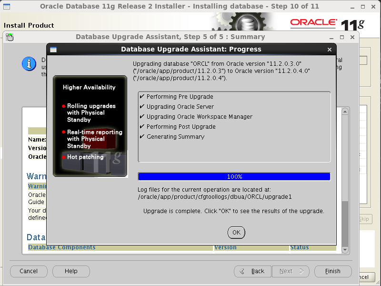The image size is (381, 286).
Task: Click the check mark beside Performing Pre Upgrade
Action: [x=142, y=97]
